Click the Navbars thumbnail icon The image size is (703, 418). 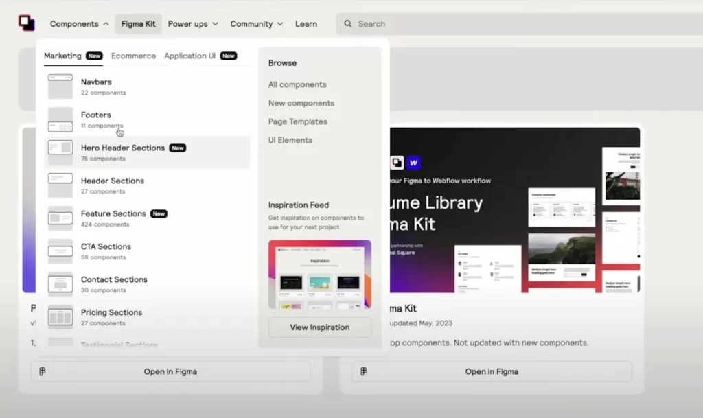coord(60,86)
